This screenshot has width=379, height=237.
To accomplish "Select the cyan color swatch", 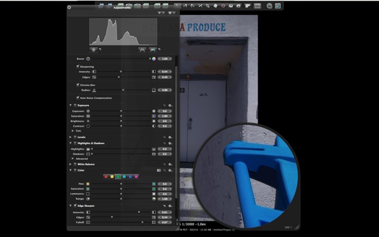I will pos(124,177).
